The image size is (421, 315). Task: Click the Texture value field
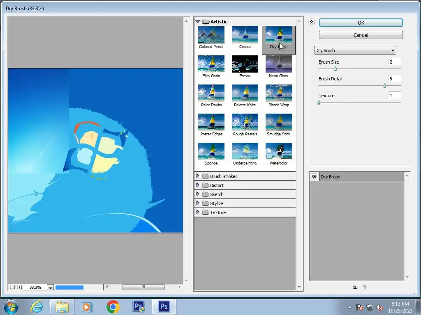394,96
